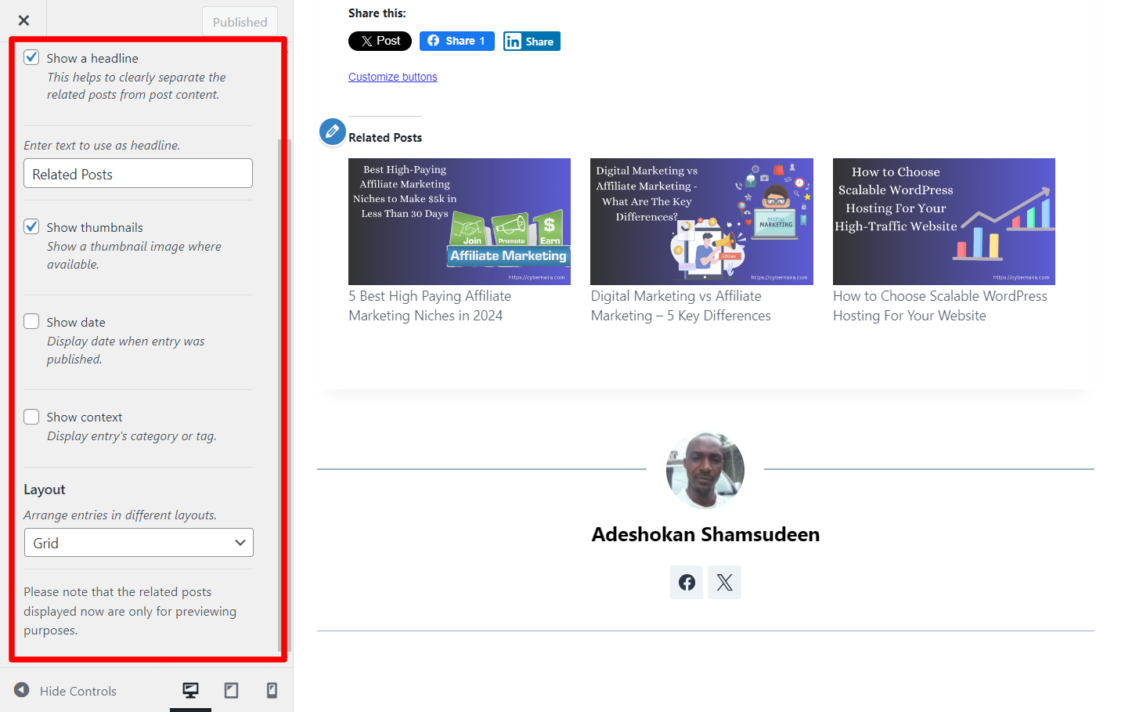Click the Hide Controls button
Viewport: 1143px width, 712px height.
(78, 690)
